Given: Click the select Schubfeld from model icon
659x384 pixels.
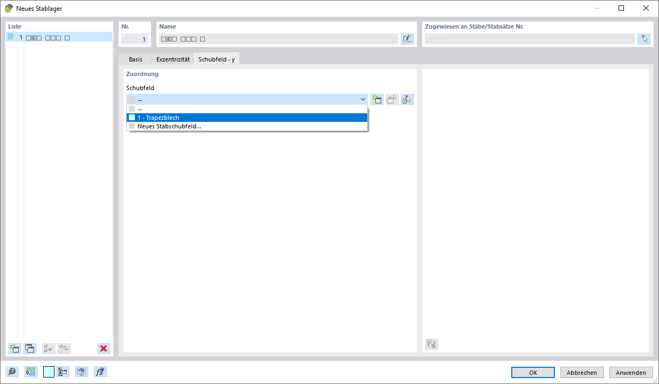Looking at the screenshot, I should click(x=407, y=99).
